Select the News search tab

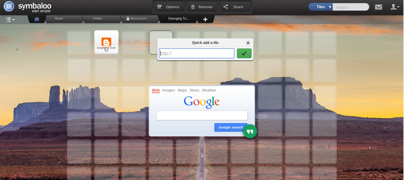(x=195, y=90)
